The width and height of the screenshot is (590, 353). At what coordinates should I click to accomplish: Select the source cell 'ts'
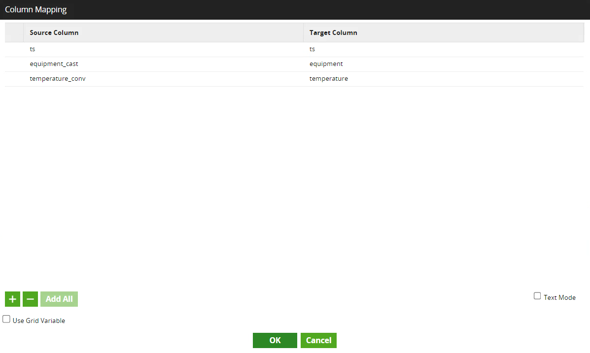[x=163, y=49]
